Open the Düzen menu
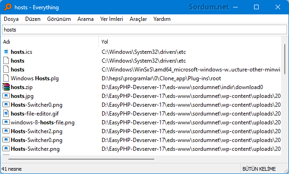This screenshot has width=289, height=174. (33, 19)
